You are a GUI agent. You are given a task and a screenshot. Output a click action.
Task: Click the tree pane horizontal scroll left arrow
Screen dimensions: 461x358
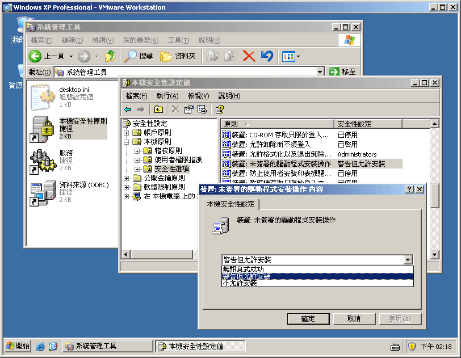[126, 255]
